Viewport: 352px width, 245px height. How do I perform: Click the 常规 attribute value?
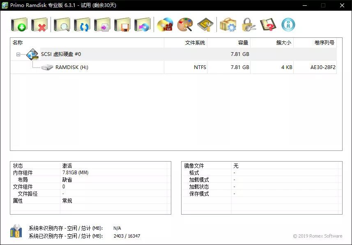(x=67, y=201)
